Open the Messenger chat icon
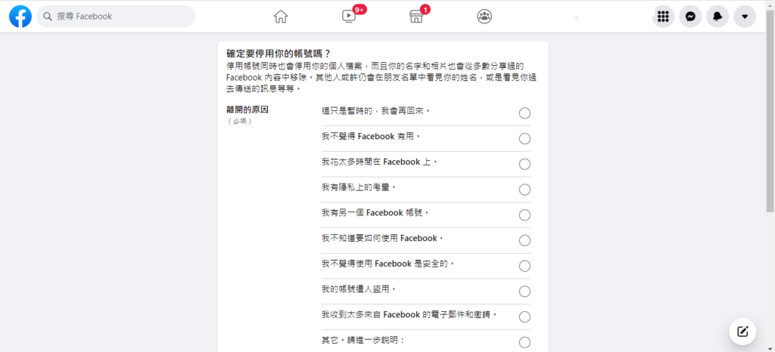This screenshot has width=775, height=352. pyautogui.click(x=690, y=17)
